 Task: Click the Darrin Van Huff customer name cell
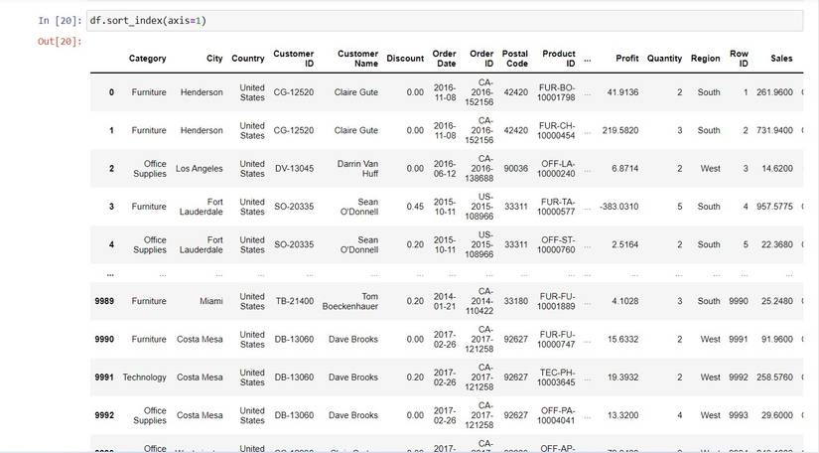pyautogui.click(x=357, y=169)
